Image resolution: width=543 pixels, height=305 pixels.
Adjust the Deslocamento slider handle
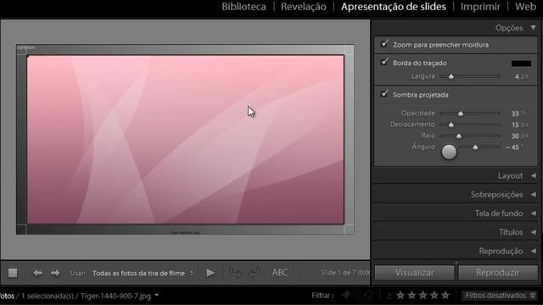click(451, 125)
